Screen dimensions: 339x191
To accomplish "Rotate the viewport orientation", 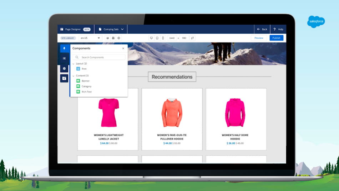I will click(x=192, y=38).
